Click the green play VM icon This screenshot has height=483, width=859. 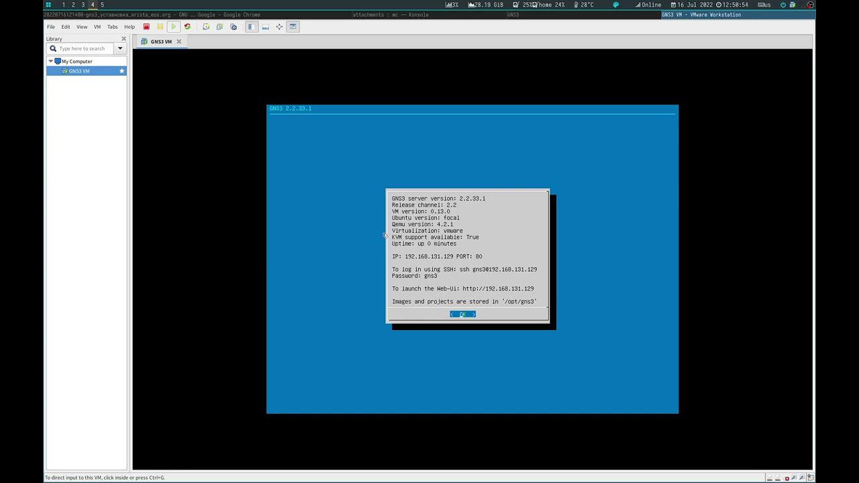pyautogui.click(x=173, y=27)
